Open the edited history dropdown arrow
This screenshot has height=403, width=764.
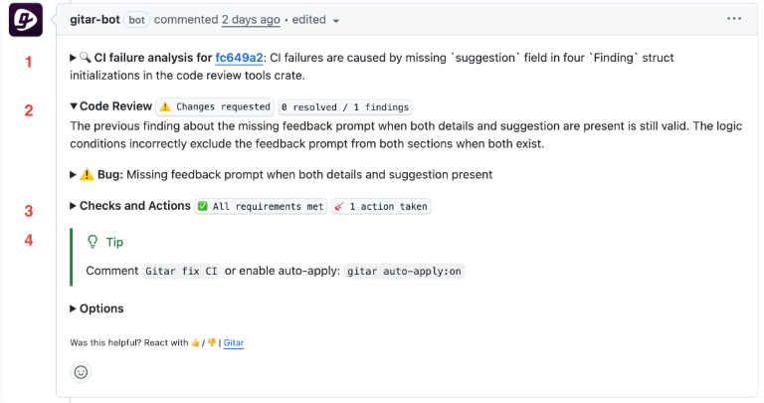click(335, 21)
